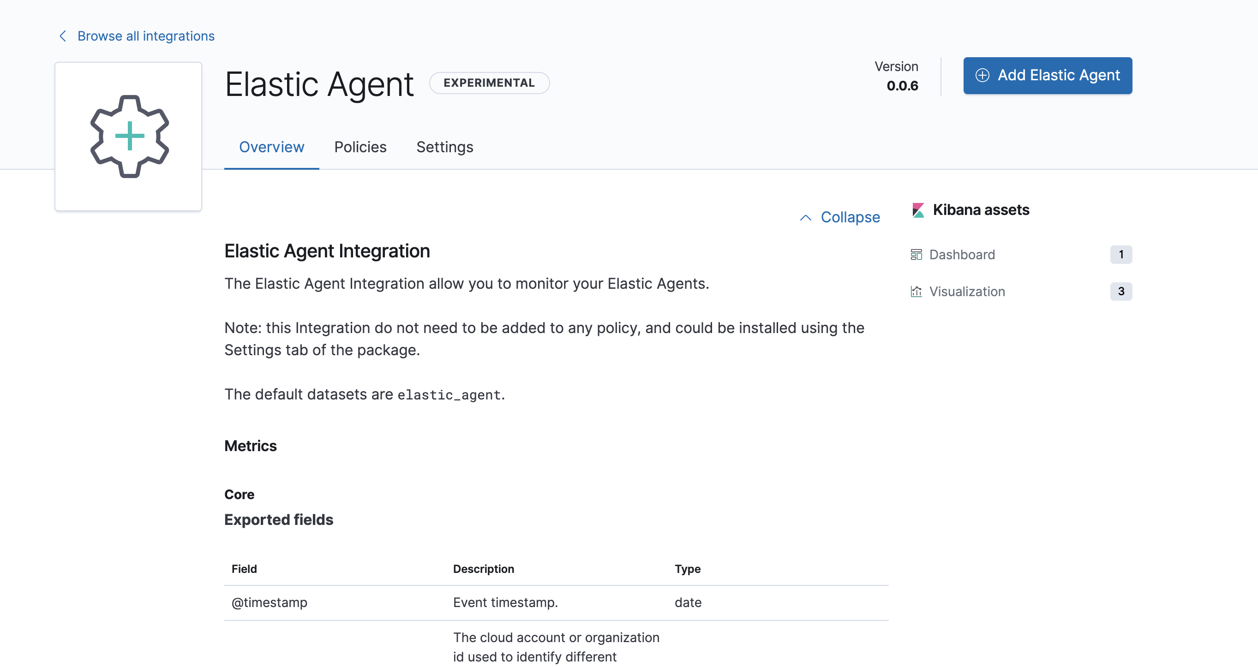This screenshot has width=1258, height=667.
Task: Click the plus icon in Add Elastic Agent
Action: (x=982, y=75)
